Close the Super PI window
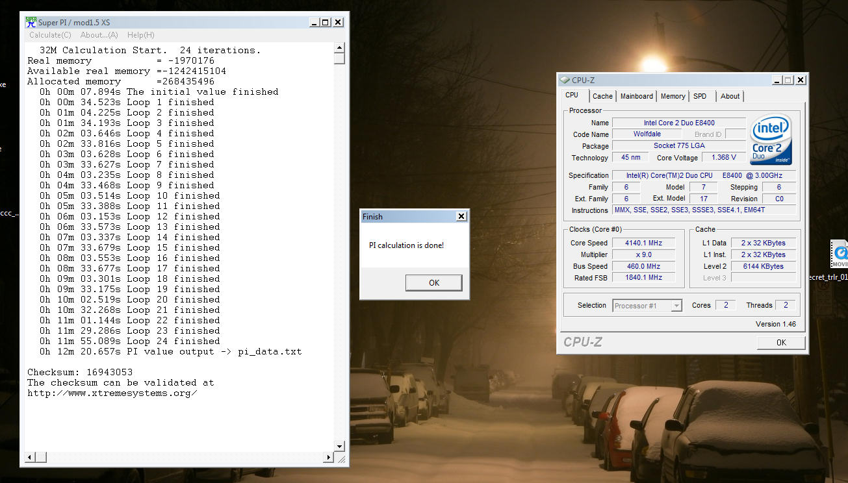 click(338, 22)
